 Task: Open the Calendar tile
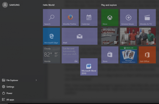89,18
